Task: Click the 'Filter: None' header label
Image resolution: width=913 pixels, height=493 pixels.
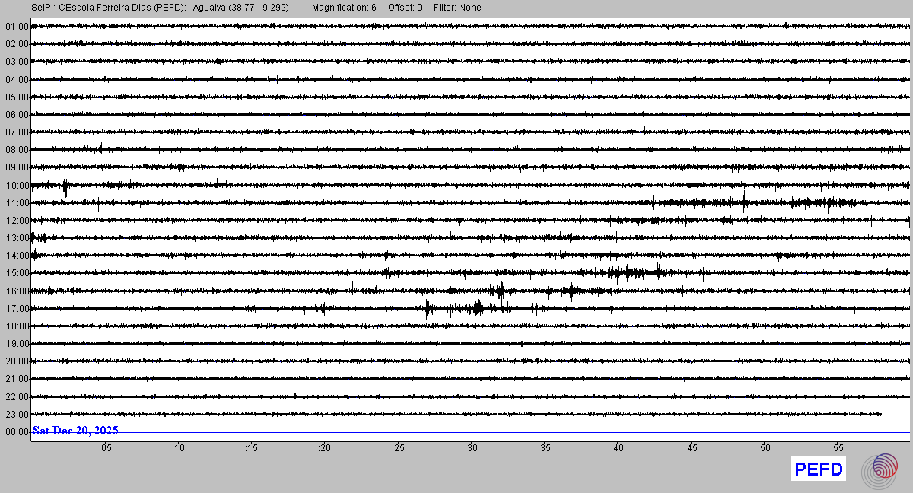Action: click(458, 8)
